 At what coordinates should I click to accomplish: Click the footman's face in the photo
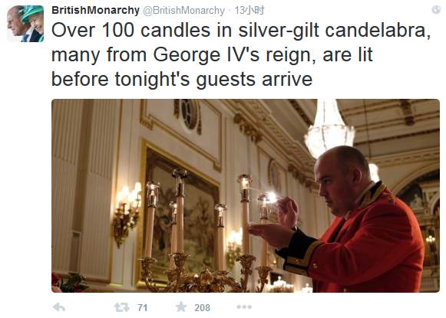[334, 188]
